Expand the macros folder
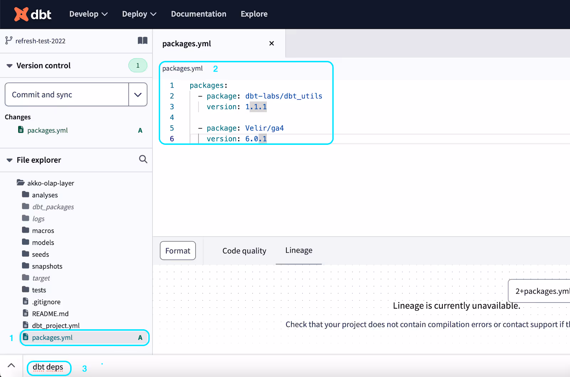Screen dimensions: 570x377 click(43, 231)
